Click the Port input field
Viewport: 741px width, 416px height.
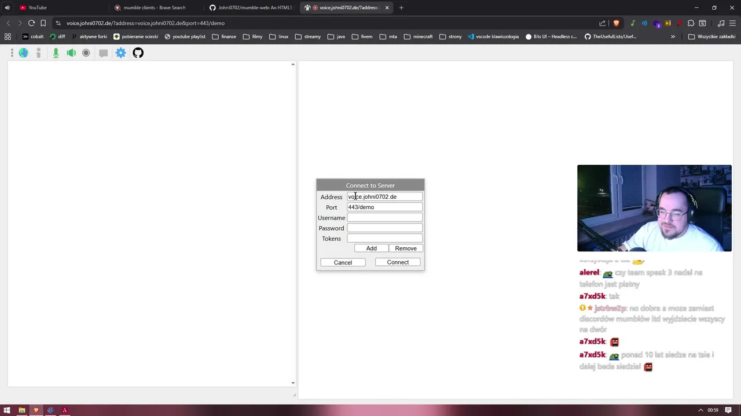pyautogui.click(x=384, y=207)
